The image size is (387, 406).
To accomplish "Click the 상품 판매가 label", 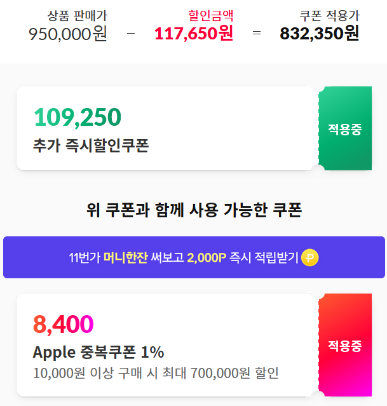I will 77,16.
